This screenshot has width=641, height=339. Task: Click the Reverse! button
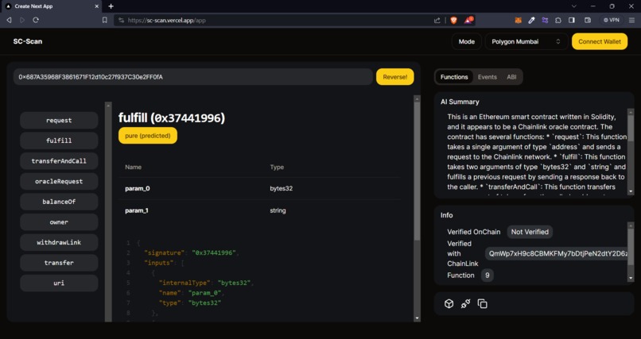tap(395, 77)
